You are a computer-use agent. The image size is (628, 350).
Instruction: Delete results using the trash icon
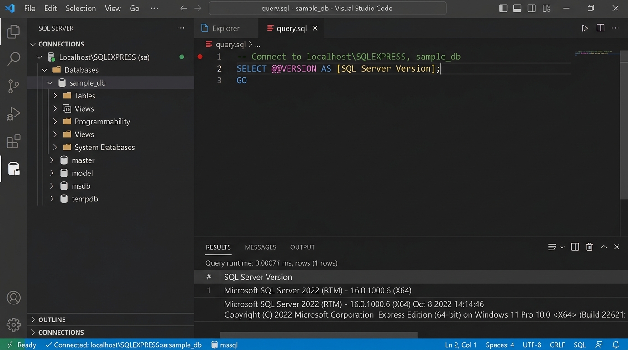click(590, 247)
